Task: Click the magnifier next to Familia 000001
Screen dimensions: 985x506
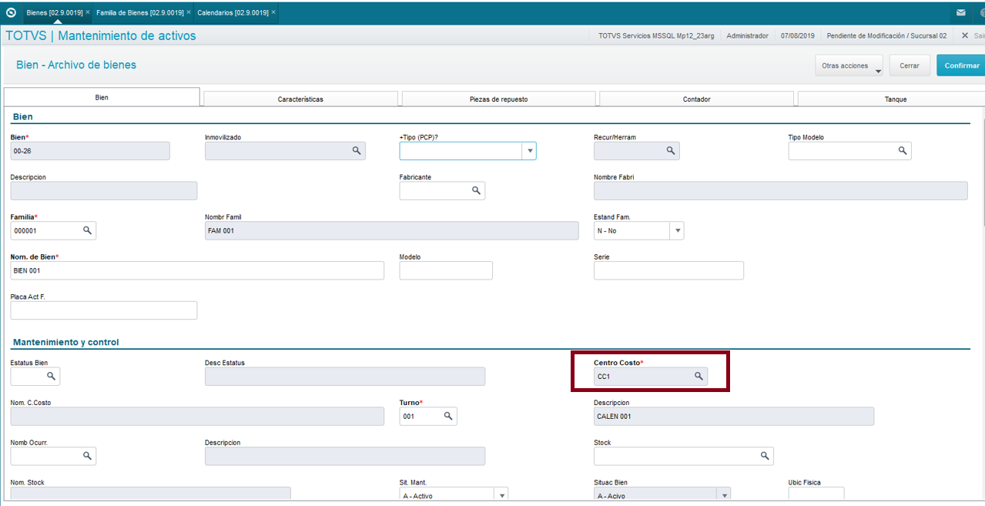Action: click(87, 230)
